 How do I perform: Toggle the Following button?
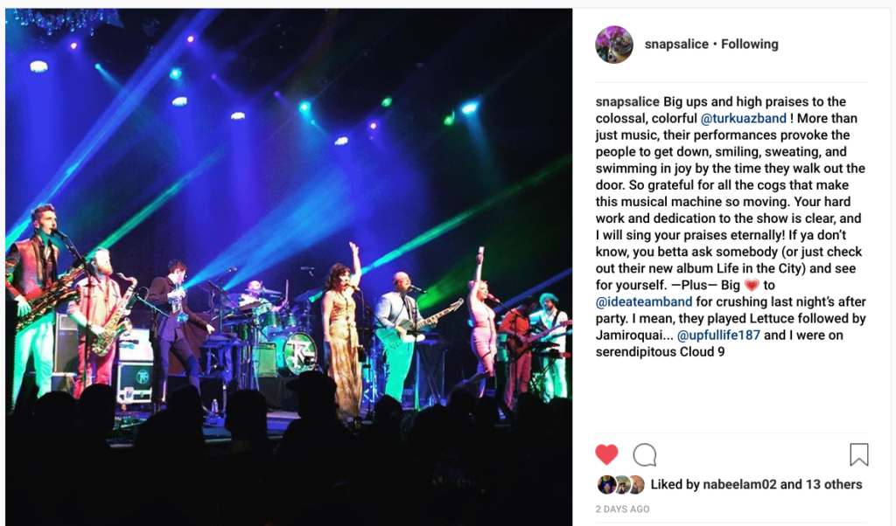point(750,44)
